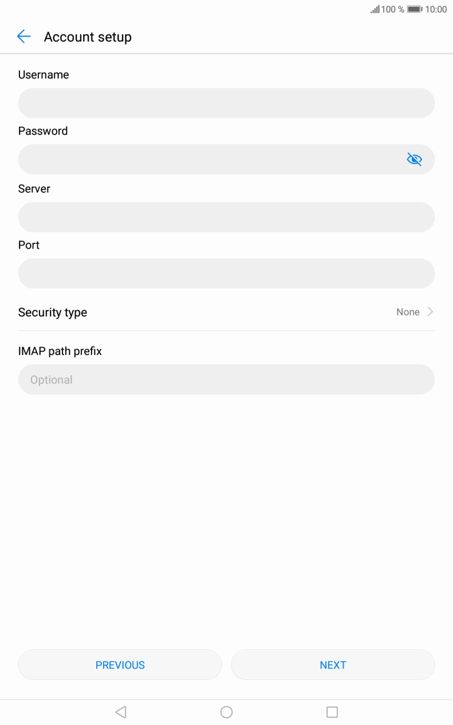Expand Security type chevron arrow
The height and width of the screenshot is (725, 453).
coord(431,312)
